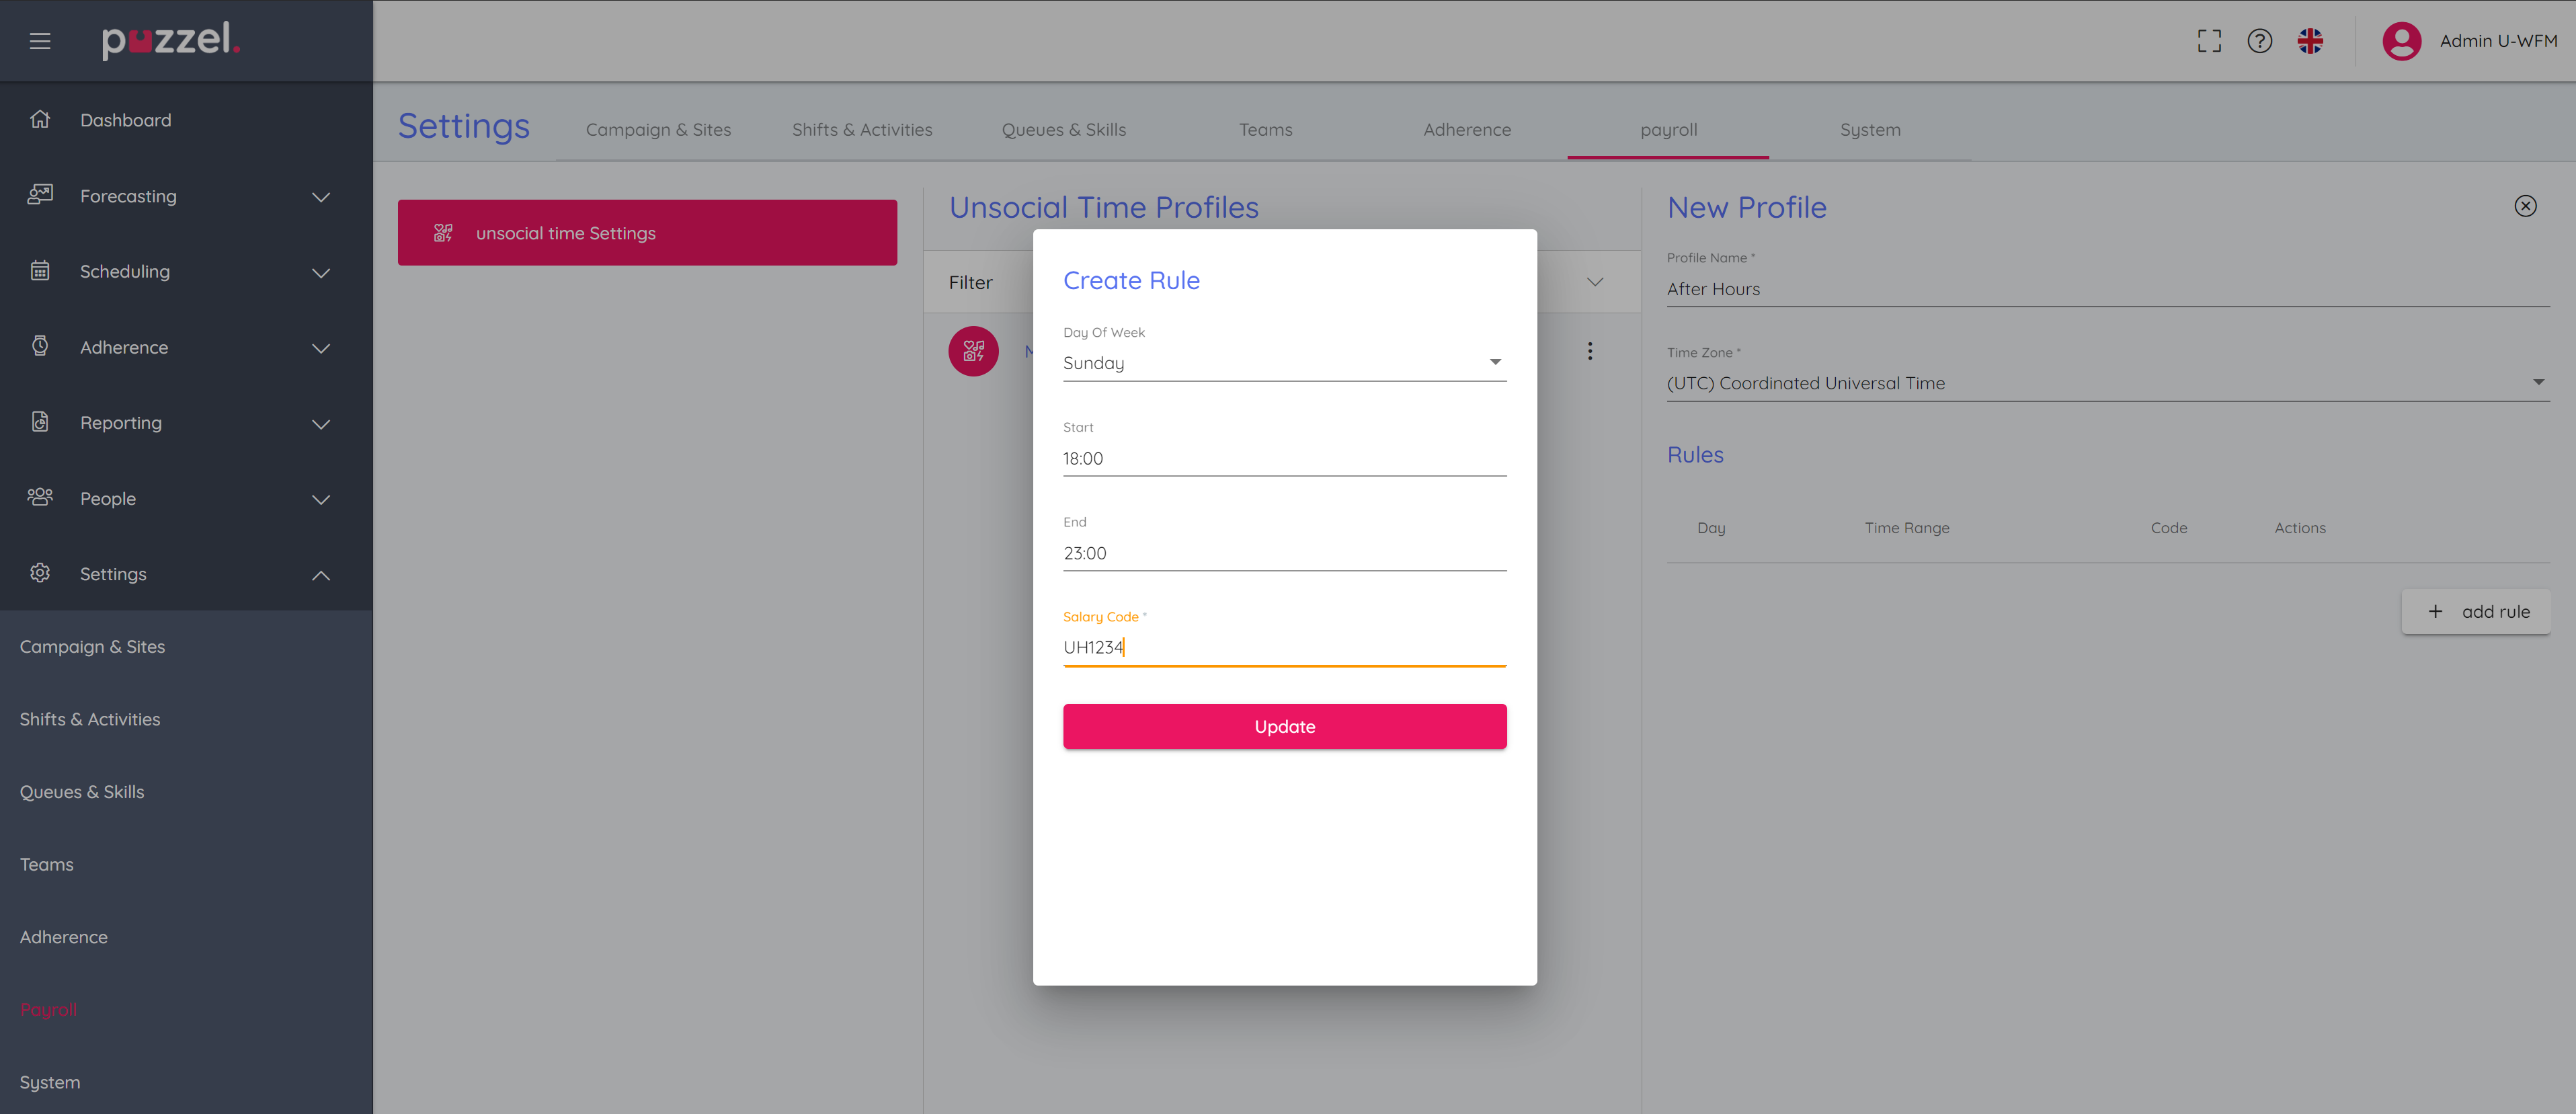This screenshot has width=2576, height=1114.
Task: Click the Admin U-WFM user avatar
Action: (2401, 41)
